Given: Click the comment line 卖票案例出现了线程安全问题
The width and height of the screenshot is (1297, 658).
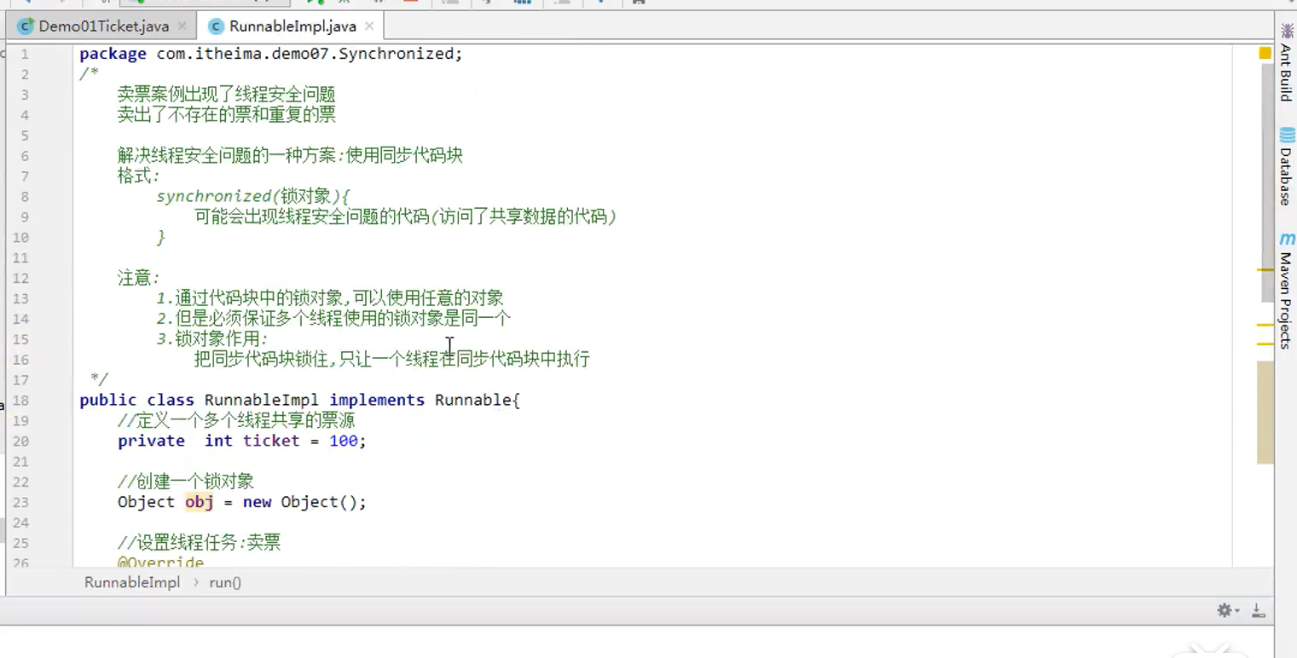Looking at the screenshot, I should point(226,95).
